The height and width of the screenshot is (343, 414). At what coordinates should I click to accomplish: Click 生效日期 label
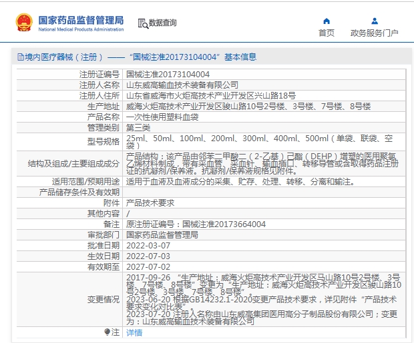point(103,256)
